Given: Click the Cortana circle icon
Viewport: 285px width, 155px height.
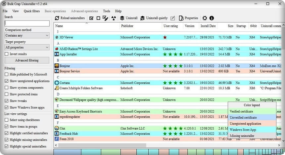Looking at the screenshot, I should pyautogui.click(x=57, y=83).
